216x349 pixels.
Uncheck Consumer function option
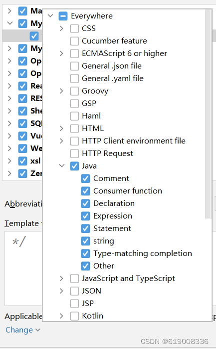pyautogui.click(x=85, y=191)
